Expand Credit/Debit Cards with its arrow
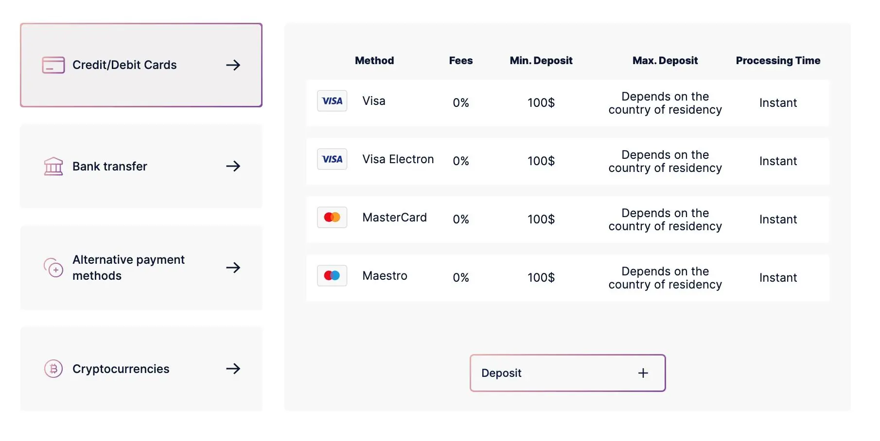880x441 pixels. [x=233, y=65]
